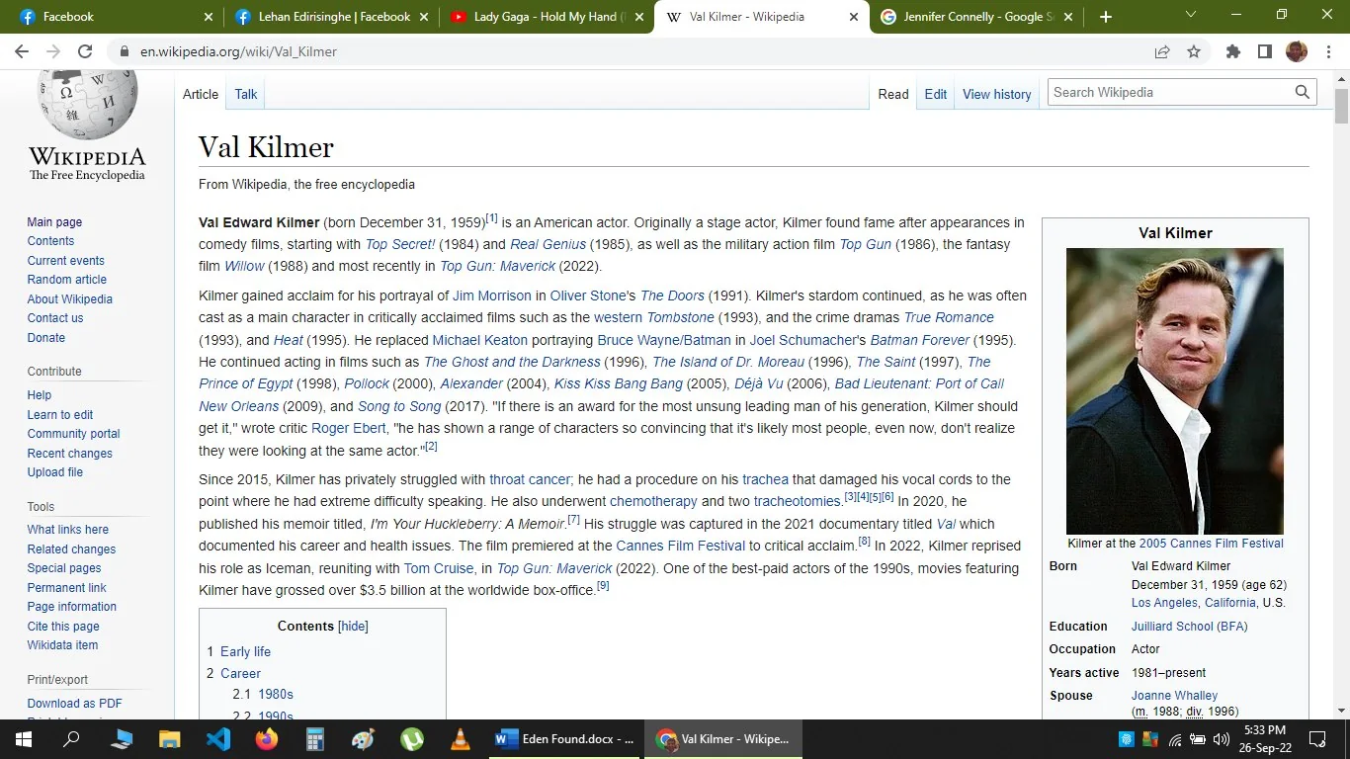The height and width of the screenshot is (759, 1350).
Task: Go to Wikipedia Main page link
Action: tap(54, 222)
